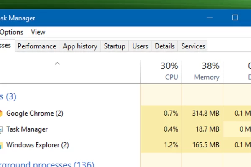Switch to the App history tab
The width and height of the screenshot is (251, 167).
point(80,46)
